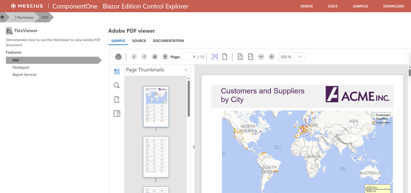Click Customers and Suppliers by City title
This screenshot has width=411, height=193.
pyautogui.click(x=263, y=95)
